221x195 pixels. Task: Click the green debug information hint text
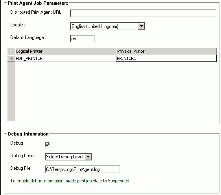(x=70, y=181)
